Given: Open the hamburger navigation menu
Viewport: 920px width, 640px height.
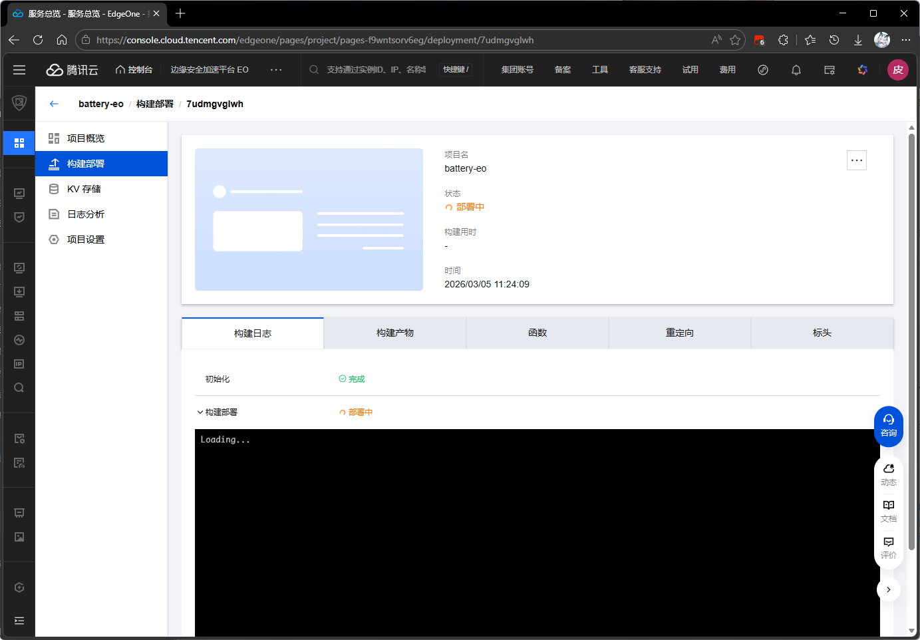Looking at the screenshot, I should 19,70.
